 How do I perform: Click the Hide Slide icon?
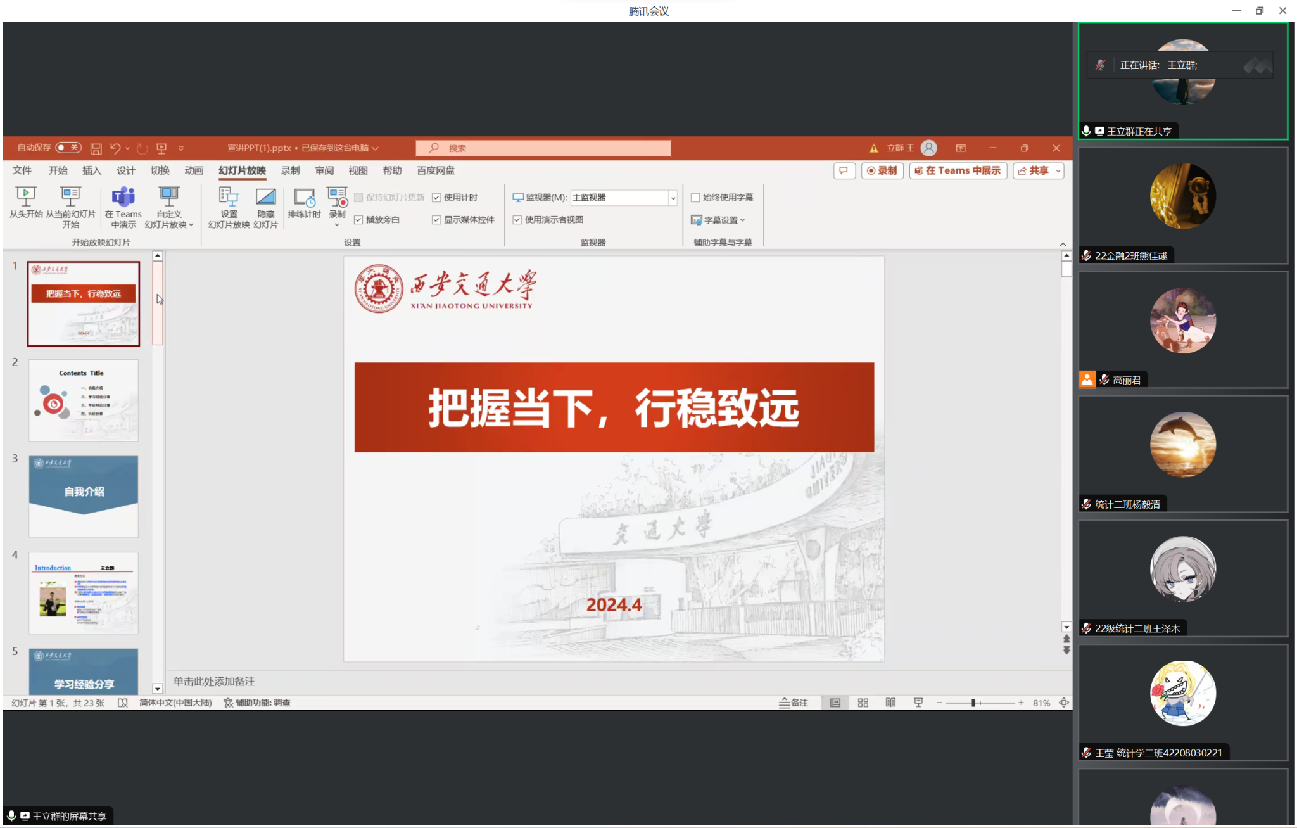point(265,197)
